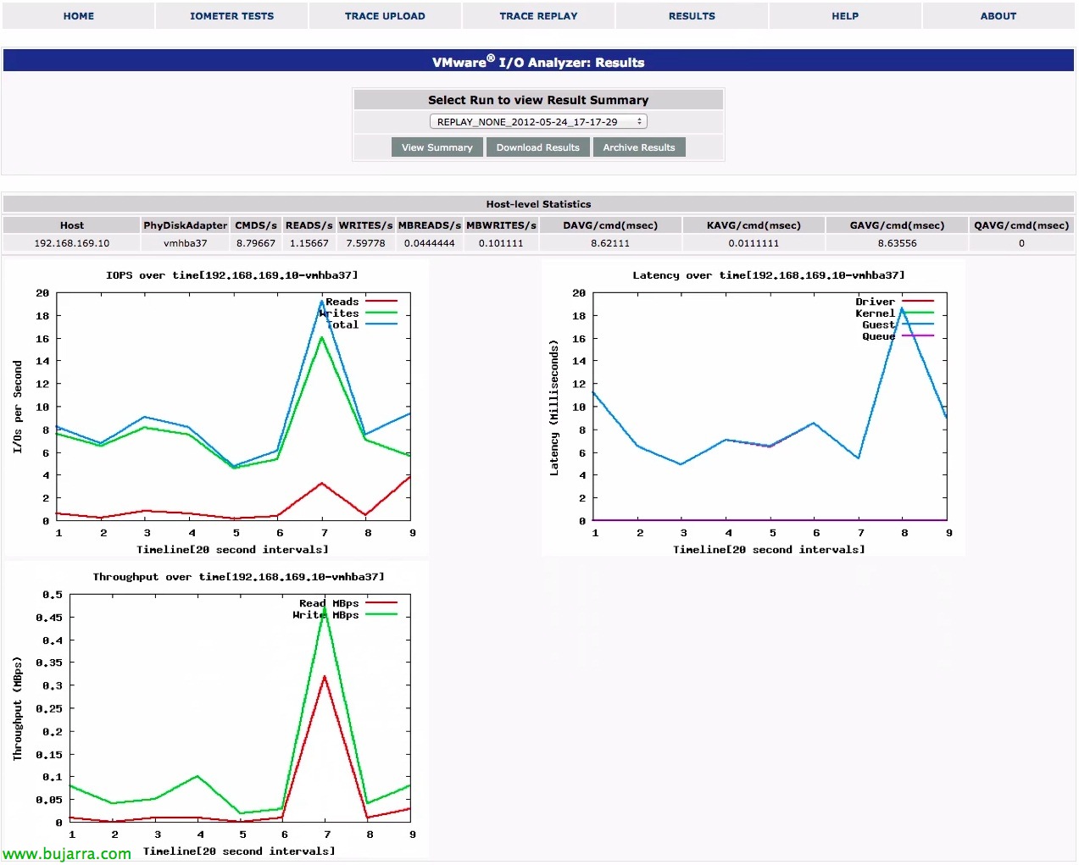This screenshot has height=865, width=1079.
Task: Click the Reads legend entry in IOPS chart
Action: point(361,302)
